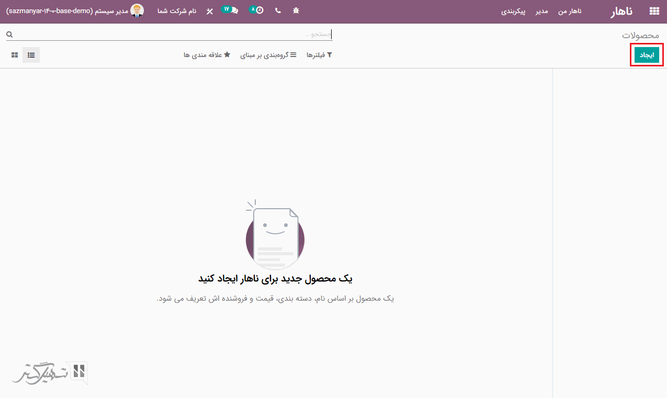Open the apps grid menu icon
The image size is (667, 398).
point(654,11)
